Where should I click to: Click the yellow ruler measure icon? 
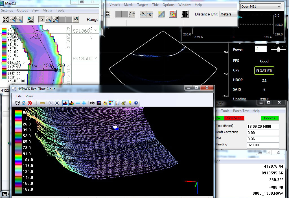click(x=42, y=103)
